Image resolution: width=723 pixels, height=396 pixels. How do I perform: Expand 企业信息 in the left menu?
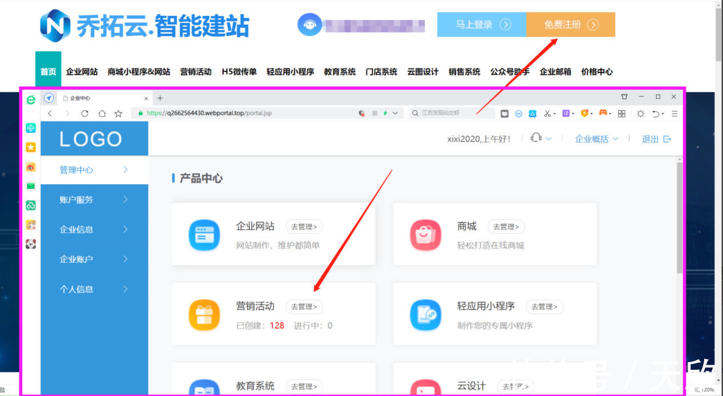[94, 229]
